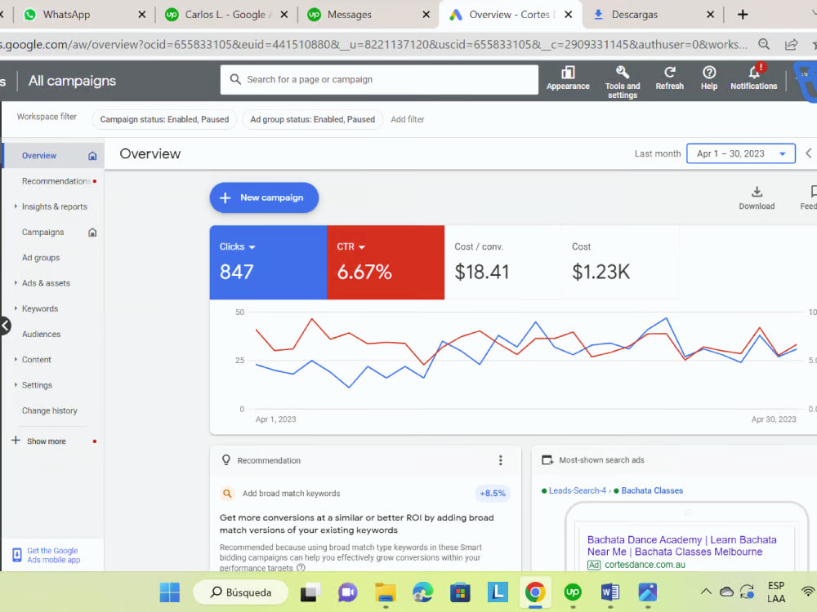
Task: Click the home icon beside Overview
Action: [x=92, y=156]
